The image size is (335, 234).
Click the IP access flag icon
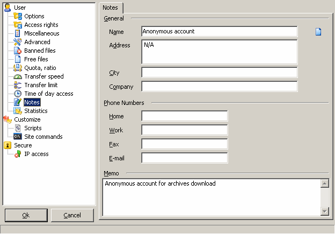(18, 154)
